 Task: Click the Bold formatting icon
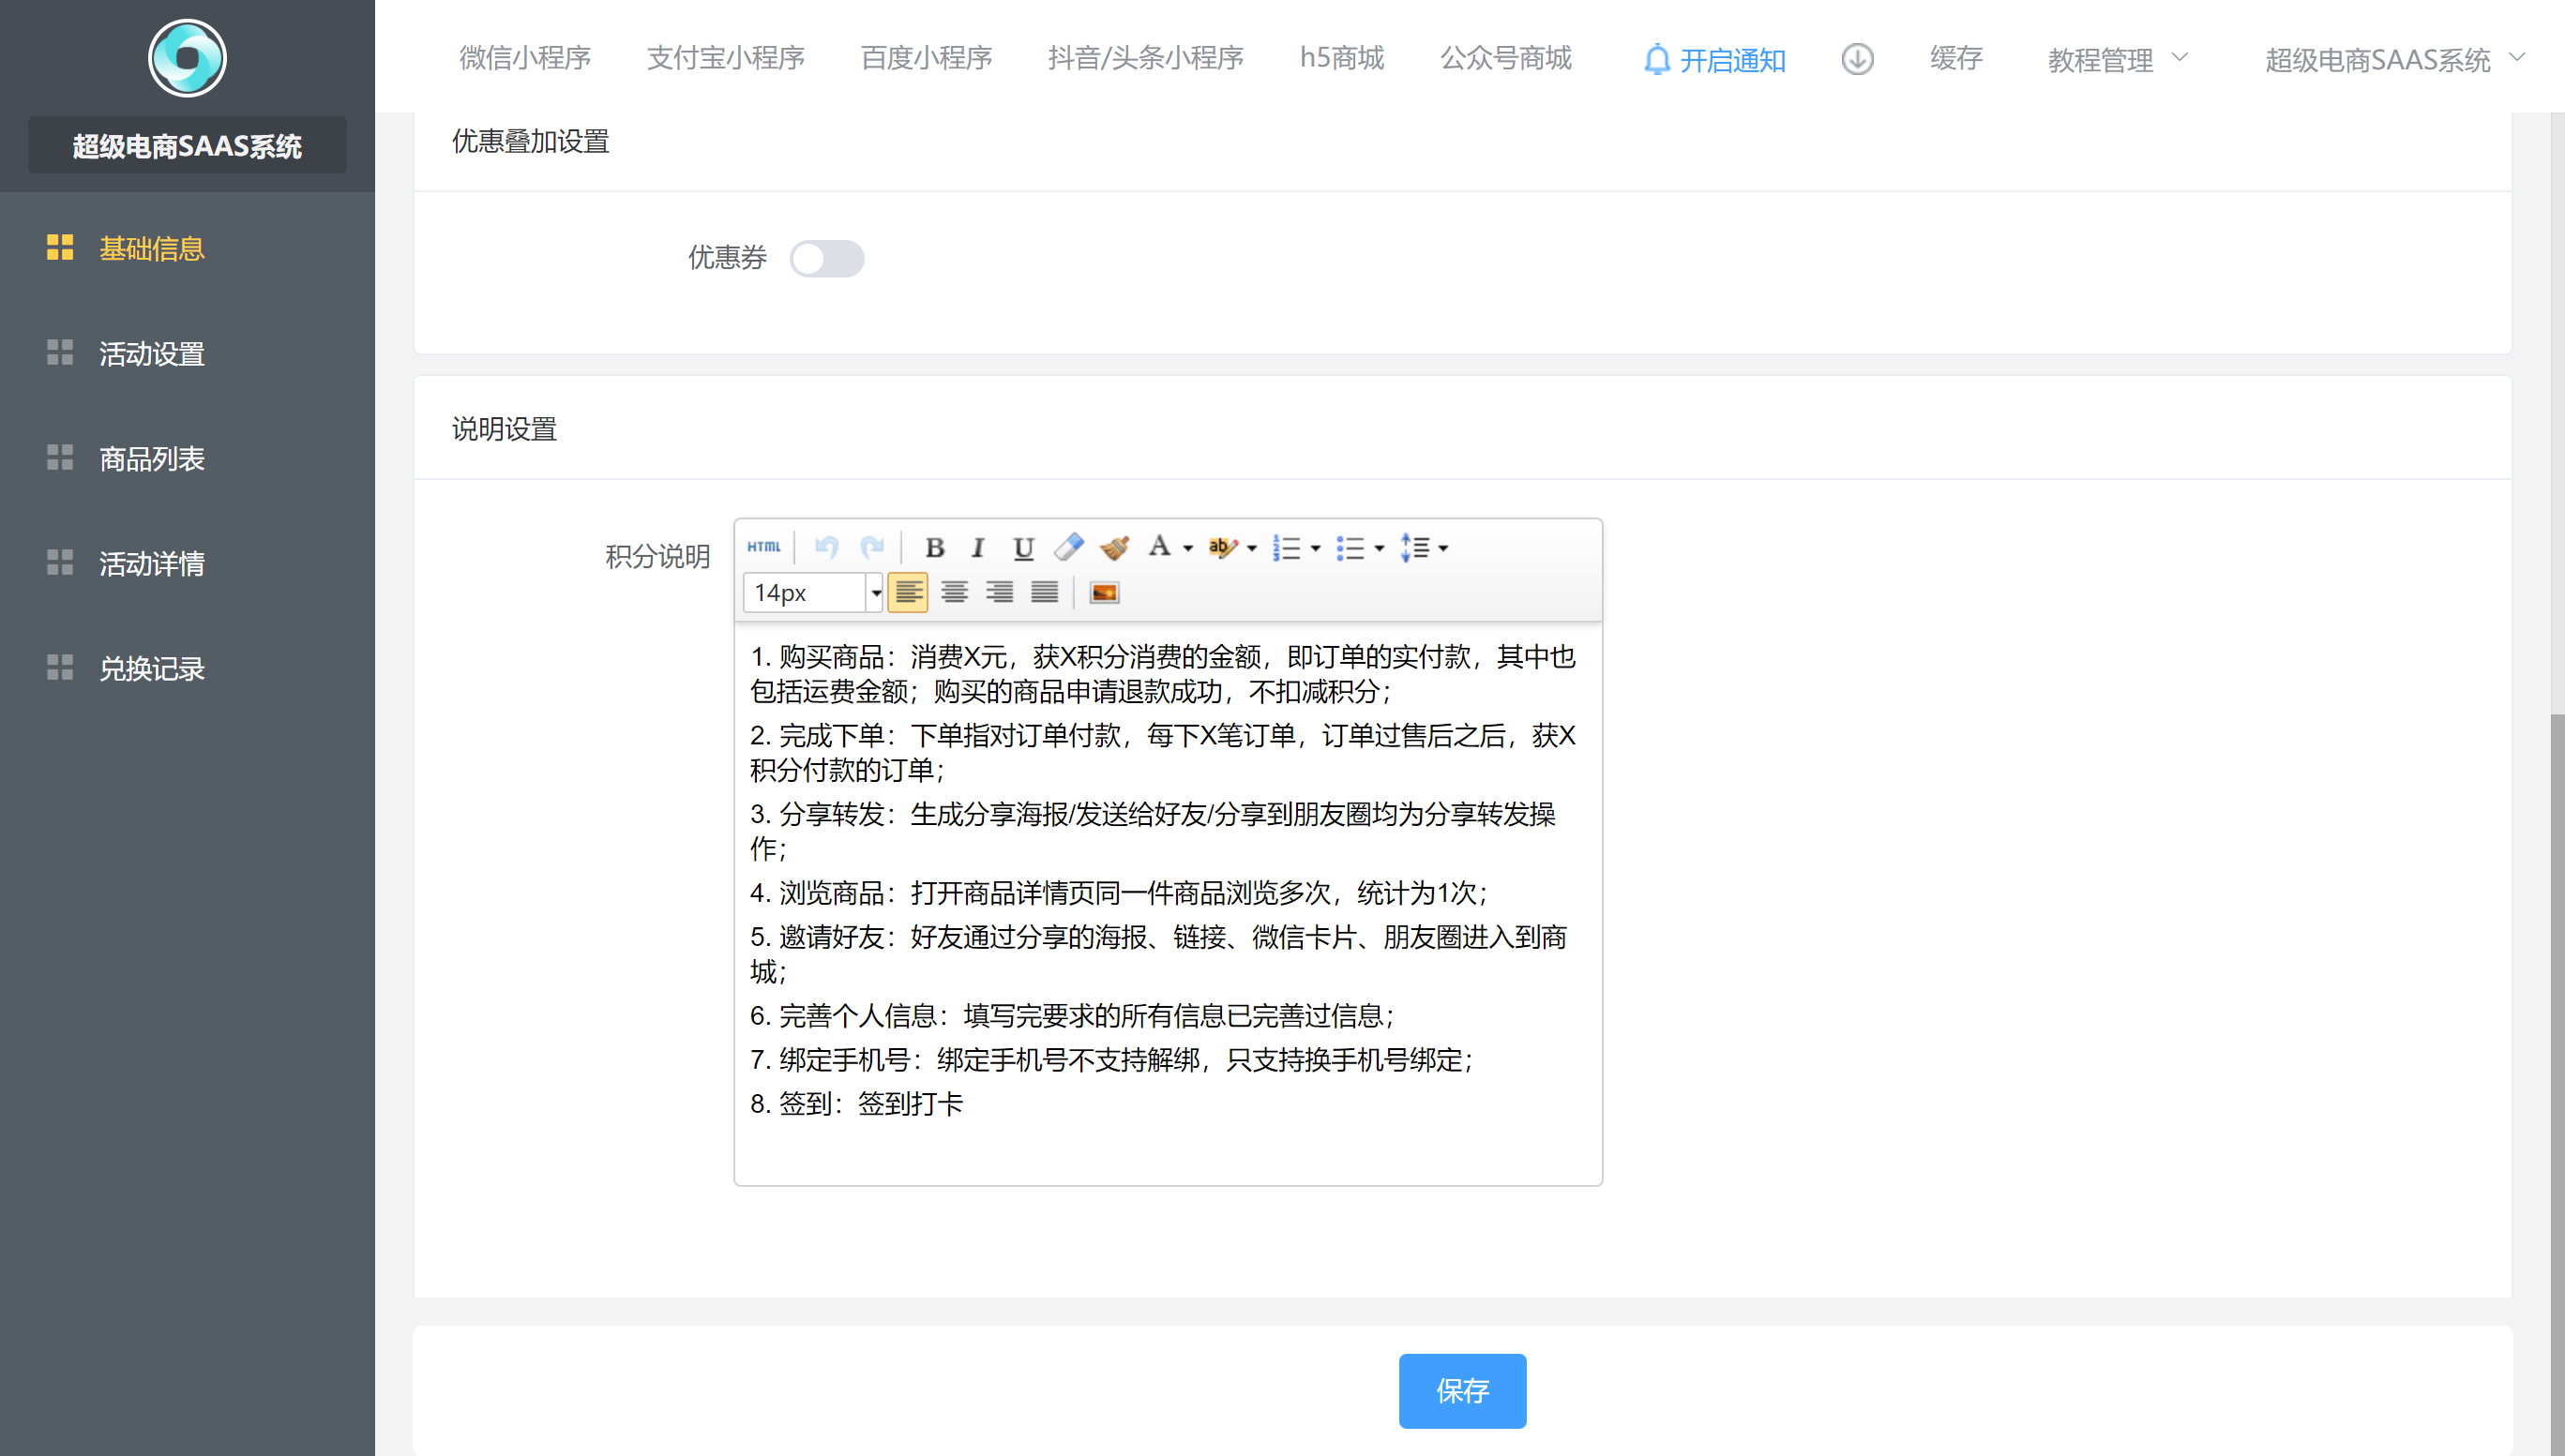coord(935,548)
